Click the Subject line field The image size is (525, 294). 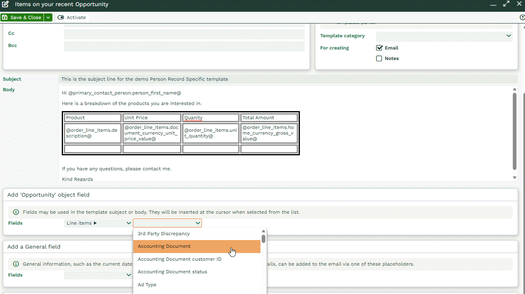point(289,79)
